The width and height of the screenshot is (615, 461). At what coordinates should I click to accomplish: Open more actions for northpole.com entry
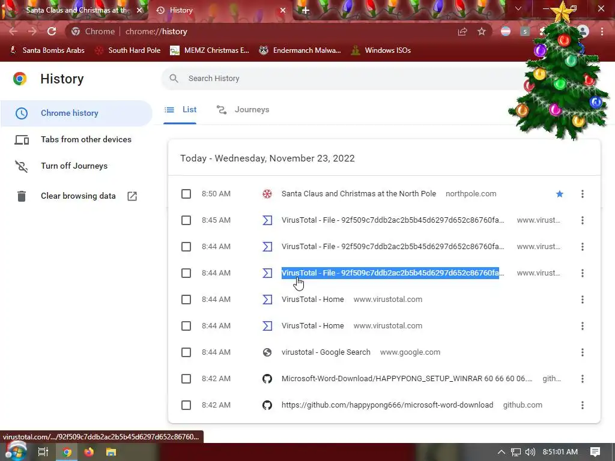click(583, 194)
